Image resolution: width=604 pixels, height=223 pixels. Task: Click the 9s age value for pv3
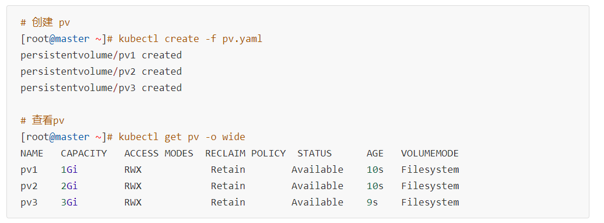click(x=372, y=202)
